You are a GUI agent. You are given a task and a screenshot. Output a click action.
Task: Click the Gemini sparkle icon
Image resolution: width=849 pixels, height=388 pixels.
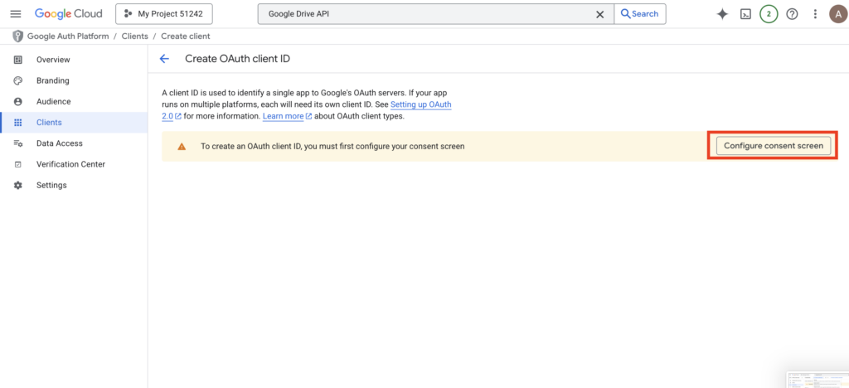722,14
